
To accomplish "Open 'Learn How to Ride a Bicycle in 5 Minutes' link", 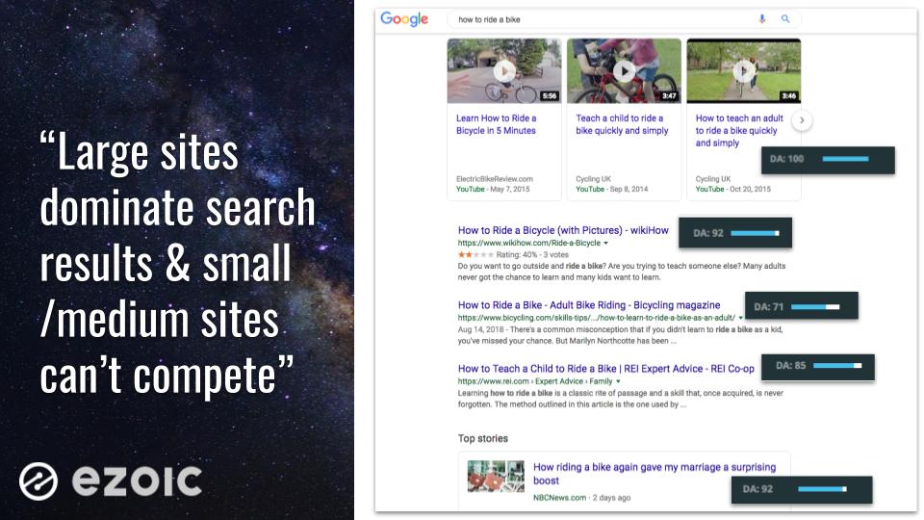I will [x=497, y=124].
